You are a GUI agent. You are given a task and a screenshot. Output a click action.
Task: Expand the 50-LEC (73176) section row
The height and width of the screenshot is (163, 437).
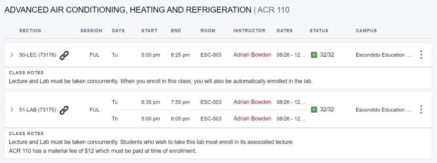pos(12,55)
